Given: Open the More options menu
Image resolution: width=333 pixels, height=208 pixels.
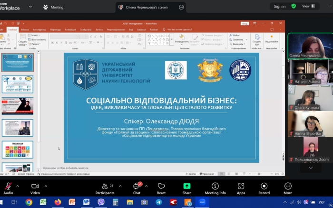Looking at the screenshot, I should 288,186.
